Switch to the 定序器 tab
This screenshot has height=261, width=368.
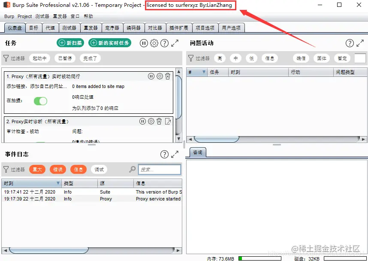click(x=112, y=28)
